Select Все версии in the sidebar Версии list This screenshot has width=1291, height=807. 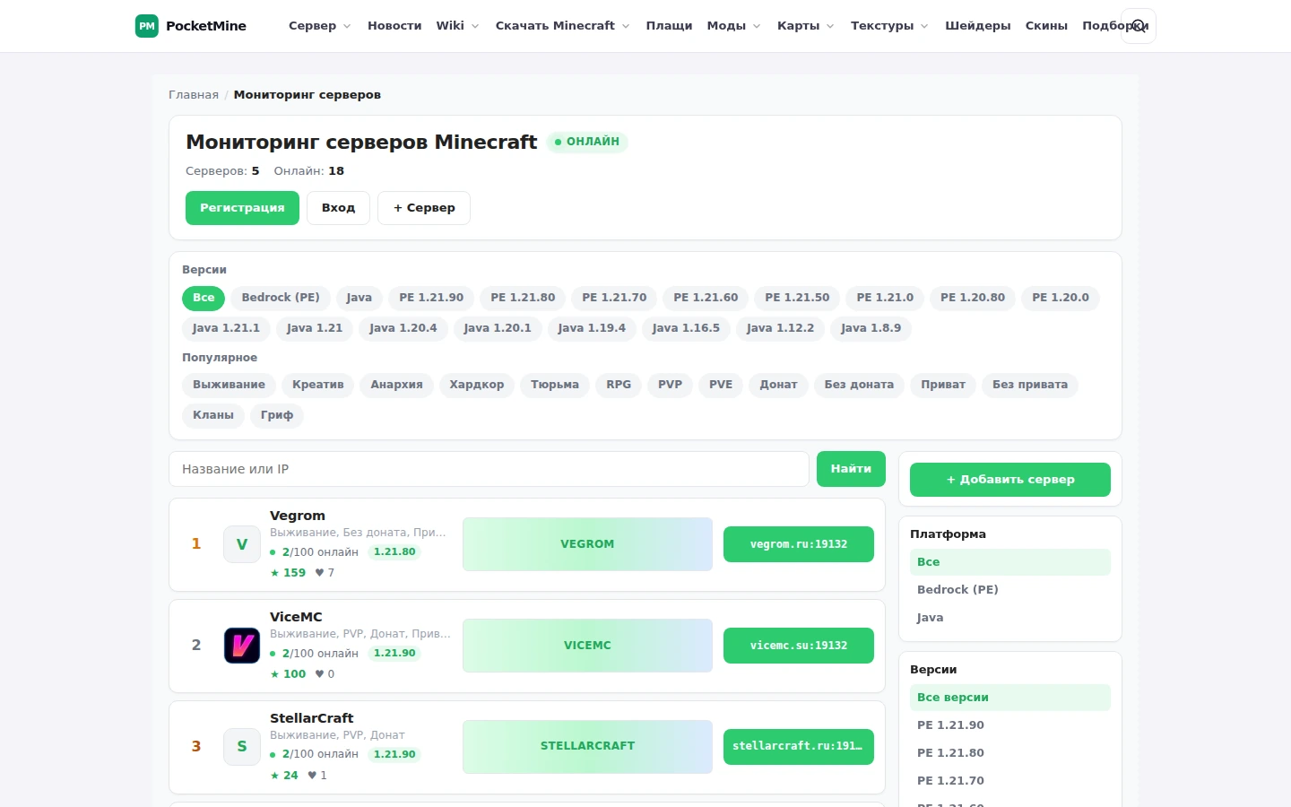[x=1010, y=698]
